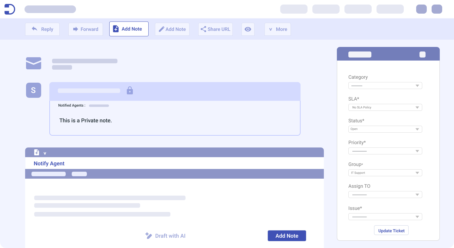The width and height of the screenshot is (454, 248).
Task: Click the pencil Add Note icon
Action: coord(161,29)
